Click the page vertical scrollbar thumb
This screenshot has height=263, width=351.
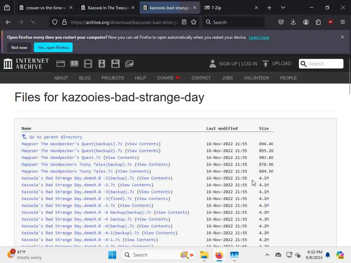click(x=350, y=77)
